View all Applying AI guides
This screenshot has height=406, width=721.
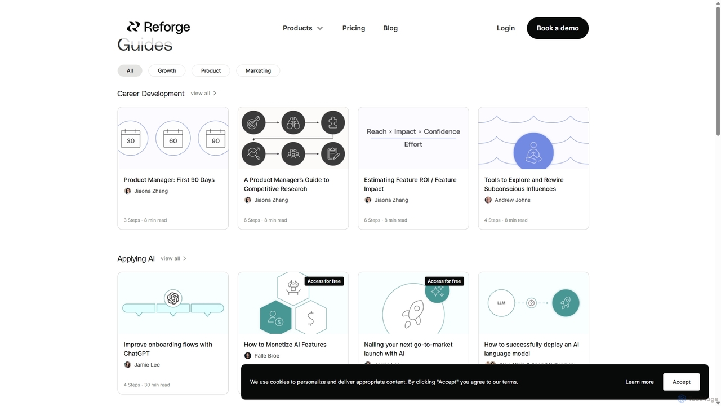(173, 258)
